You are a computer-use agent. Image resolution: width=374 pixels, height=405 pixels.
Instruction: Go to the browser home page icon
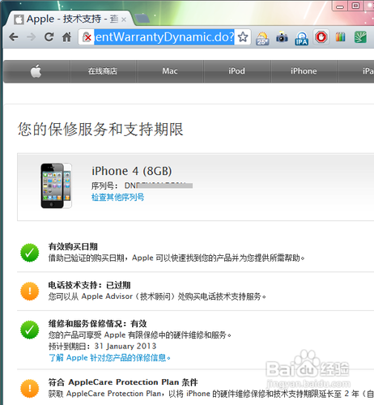(x=66, y=37)
